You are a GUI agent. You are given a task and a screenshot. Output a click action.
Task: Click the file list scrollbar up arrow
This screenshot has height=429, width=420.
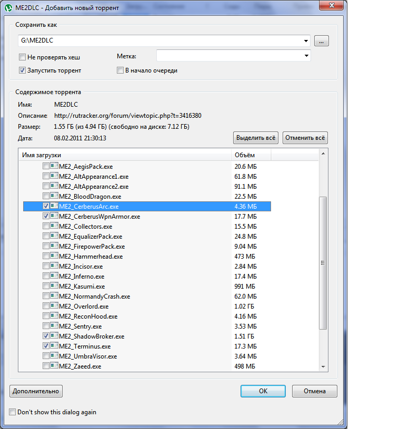click(x=323, y=154)
